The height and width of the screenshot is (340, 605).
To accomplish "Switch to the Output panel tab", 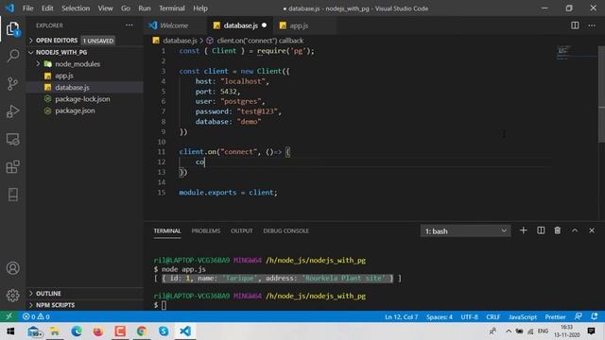I will 242,230.
